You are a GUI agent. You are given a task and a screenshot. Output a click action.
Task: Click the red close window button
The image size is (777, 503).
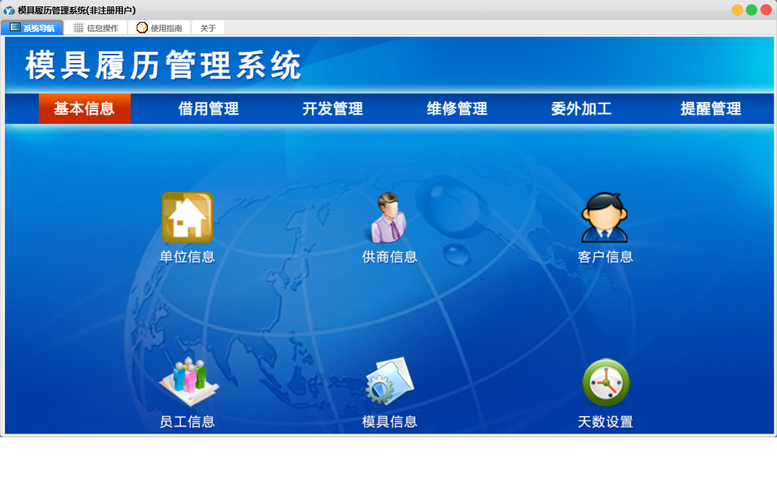click(766, 10)
